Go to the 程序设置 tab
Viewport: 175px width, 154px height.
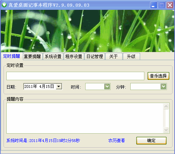coord(74,57)
